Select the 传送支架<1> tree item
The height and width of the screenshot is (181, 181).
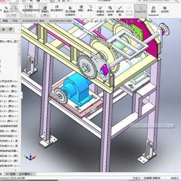click(9, 81)
